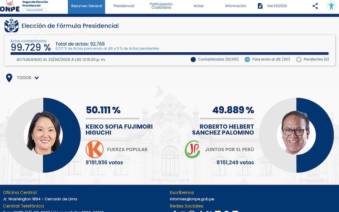Click the Pendientes (0) legend label
This screenshot has height=212, width=339.
coord(316,59)
